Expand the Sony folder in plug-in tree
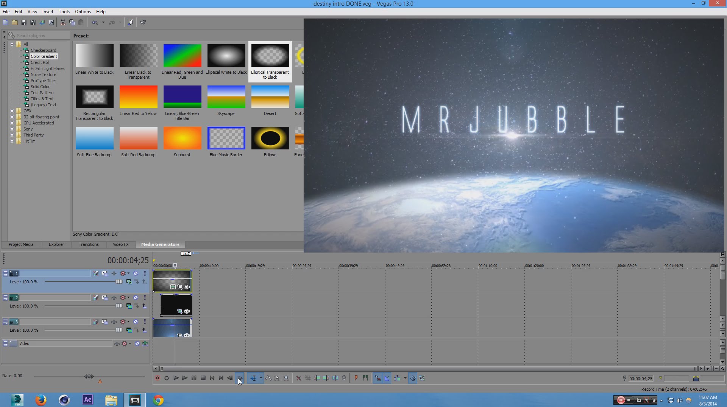 click(12, 129)
